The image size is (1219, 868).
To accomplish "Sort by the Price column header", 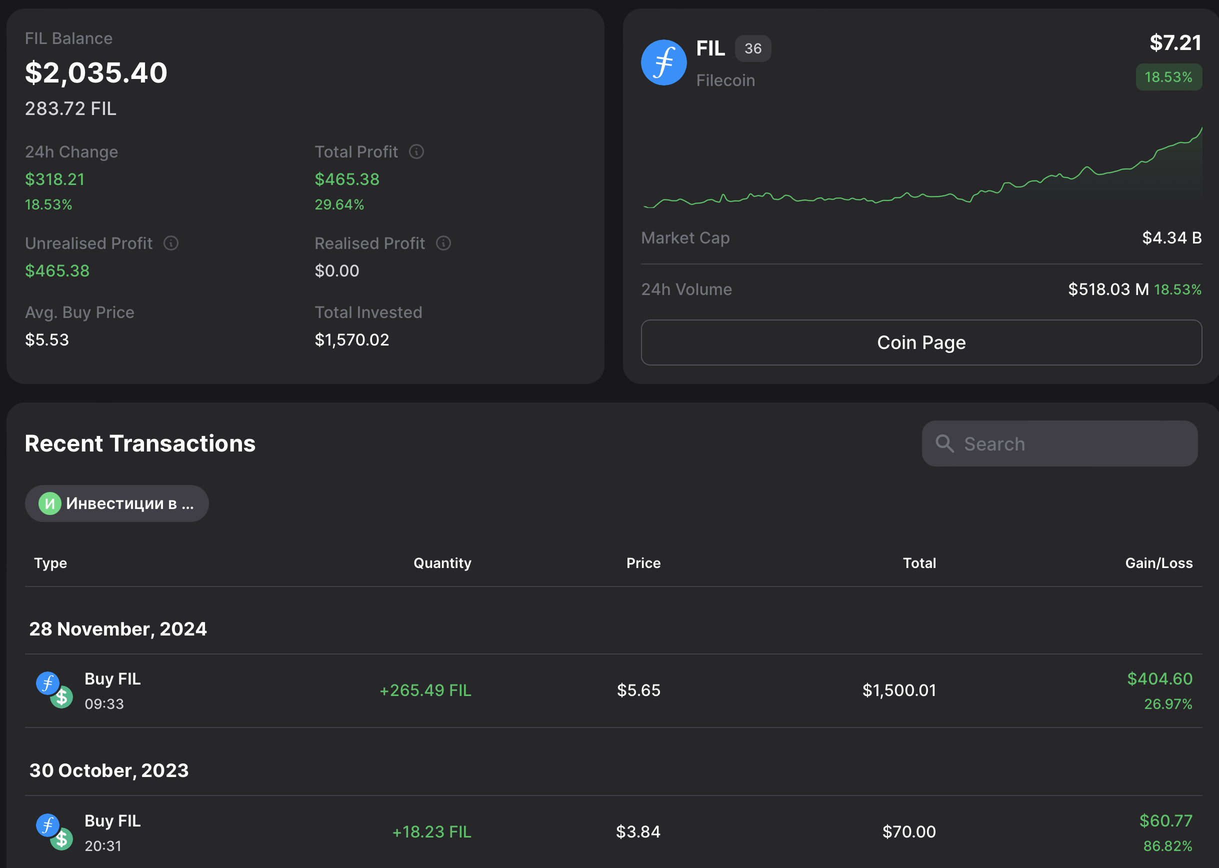I will click(x=643, y=563).
